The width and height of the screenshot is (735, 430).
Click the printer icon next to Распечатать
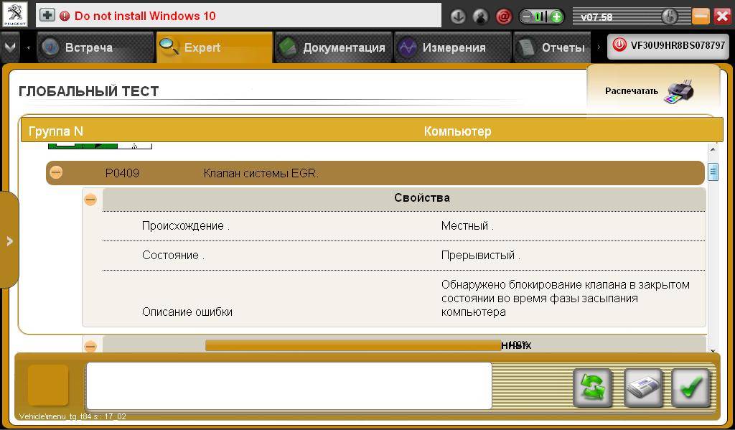(679, 91)
